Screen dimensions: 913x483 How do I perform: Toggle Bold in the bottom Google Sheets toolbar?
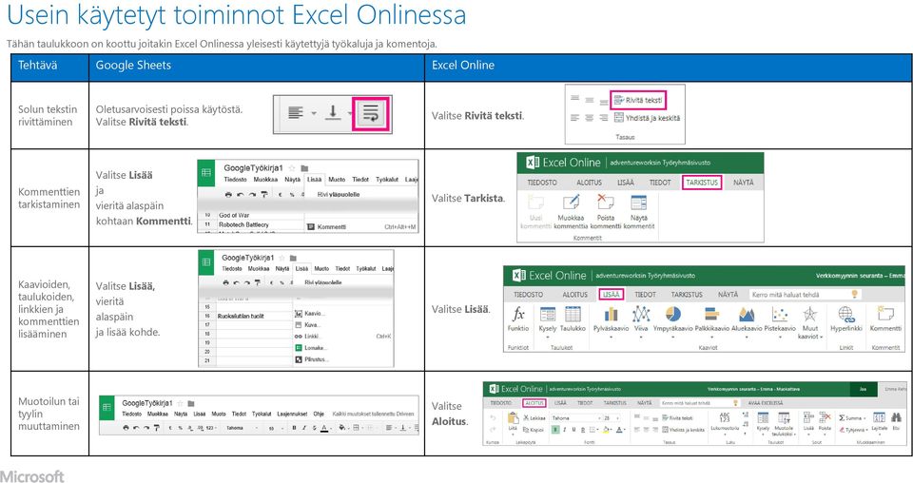[294, 428]
